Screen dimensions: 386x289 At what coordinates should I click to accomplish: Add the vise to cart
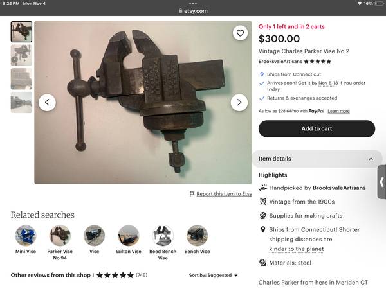pos(317,128)
